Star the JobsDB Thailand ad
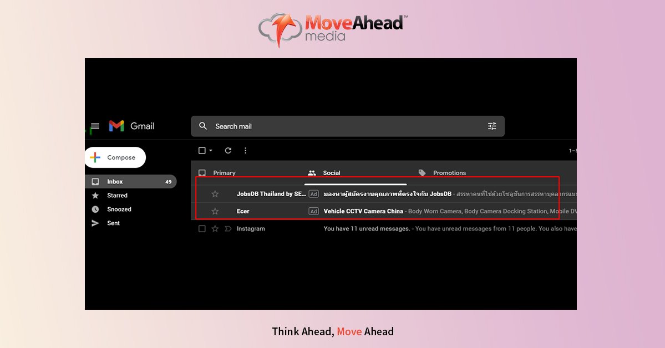 coord(215,194)
